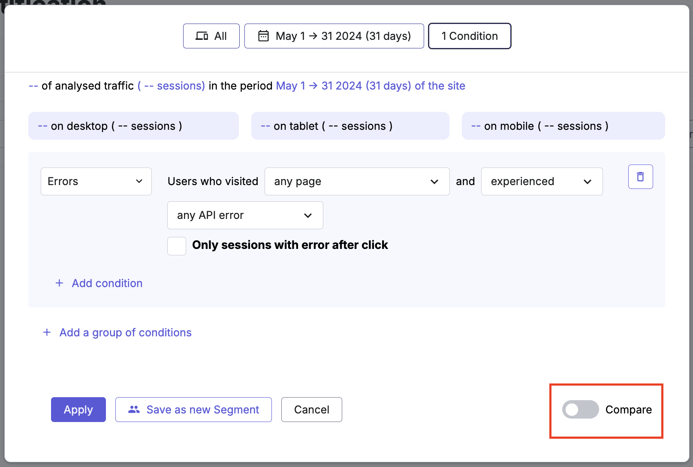The width and height of the screenshot is (693, 467).
Task: Click the on desktop sessions chip
Action: coord(133,126)
